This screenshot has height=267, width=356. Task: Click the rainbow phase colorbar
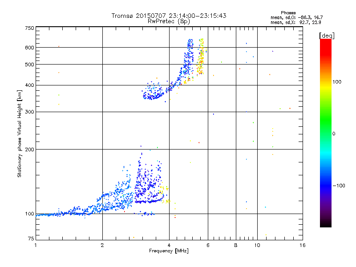pos(326,133)
